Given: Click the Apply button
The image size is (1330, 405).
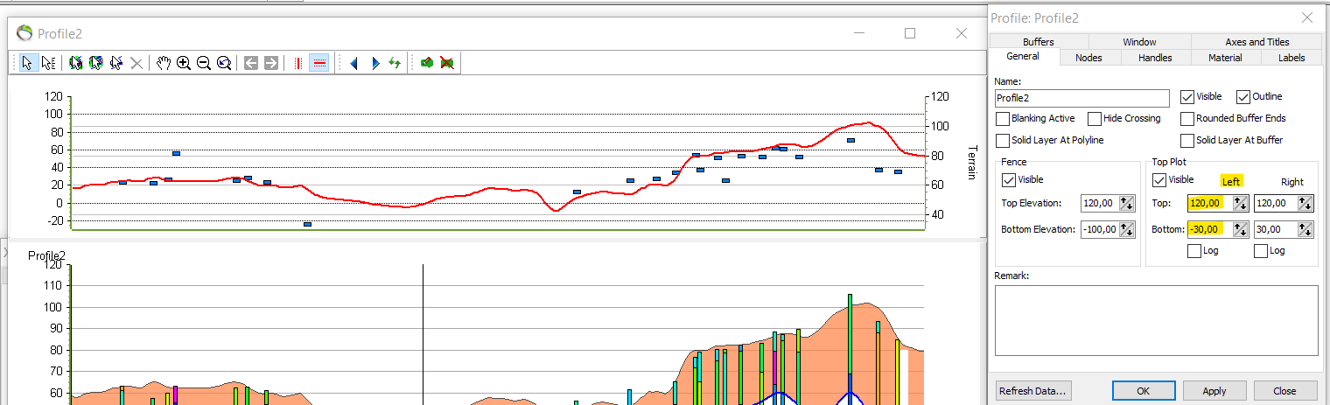Looking at the screenshot, I should tap(1214, 391).
